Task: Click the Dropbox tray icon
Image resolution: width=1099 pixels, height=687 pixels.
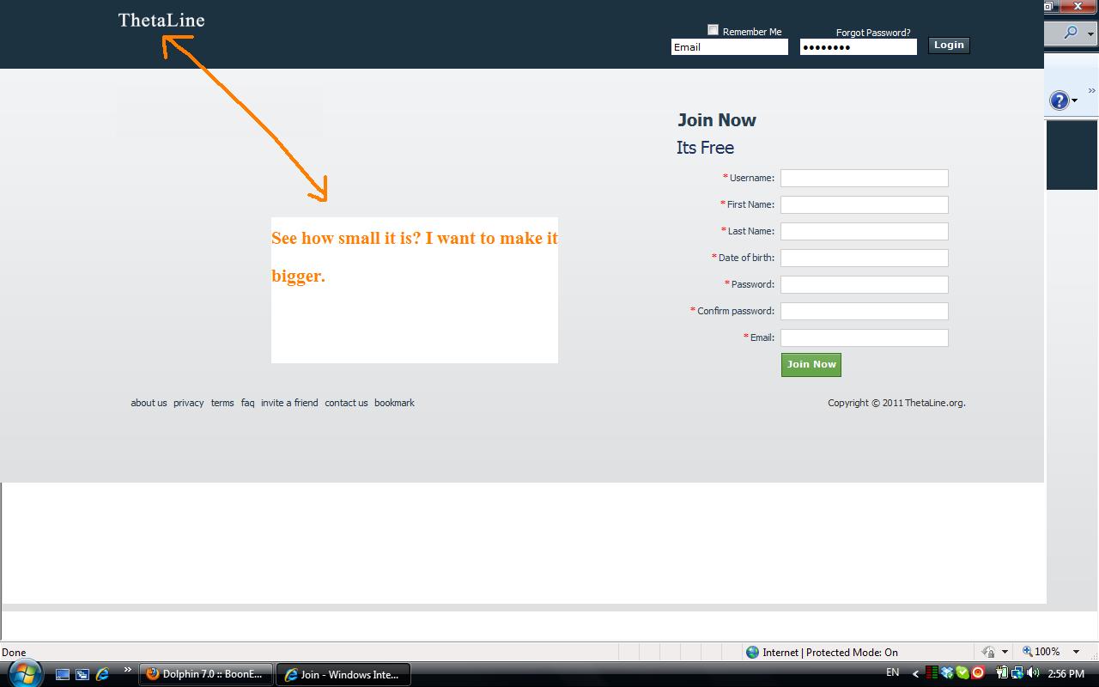Action: click(x=948, y=673)
